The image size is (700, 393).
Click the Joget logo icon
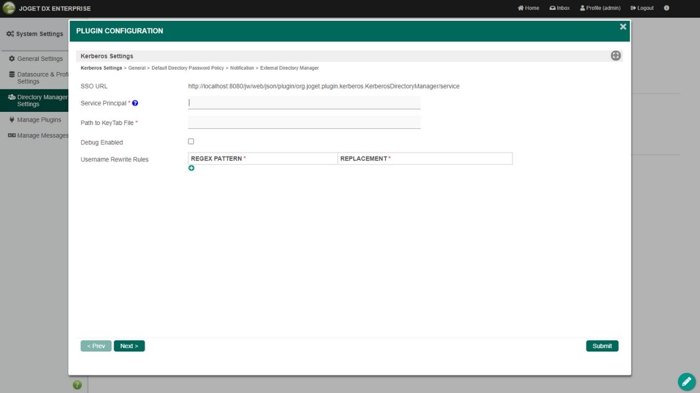(9, 8)
